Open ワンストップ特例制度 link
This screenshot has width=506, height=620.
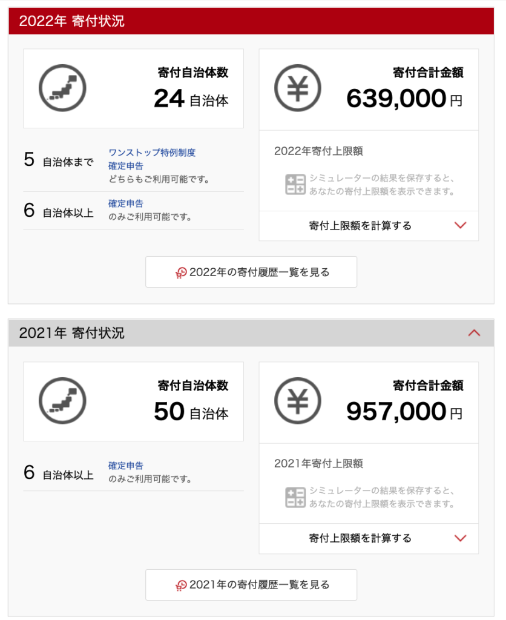tap(152, 153)
